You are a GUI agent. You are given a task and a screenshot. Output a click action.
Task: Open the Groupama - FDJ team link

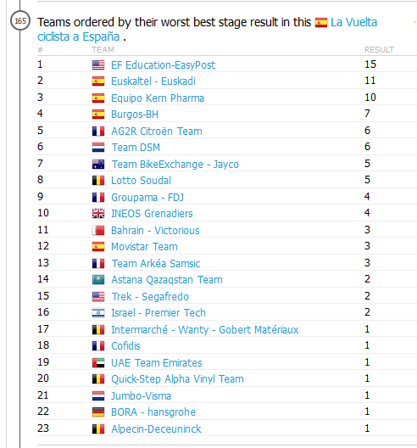147,197
